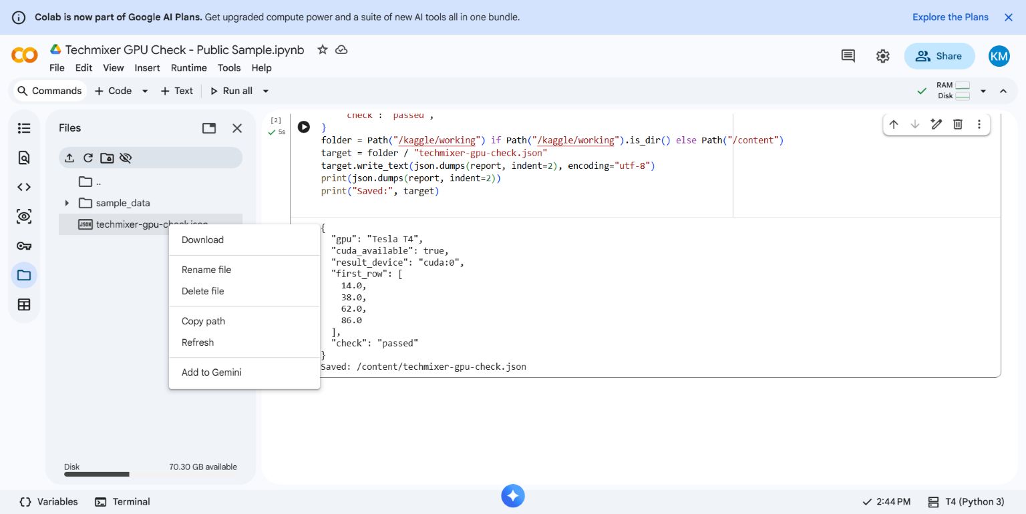Open the Help menu

(262, 67)
